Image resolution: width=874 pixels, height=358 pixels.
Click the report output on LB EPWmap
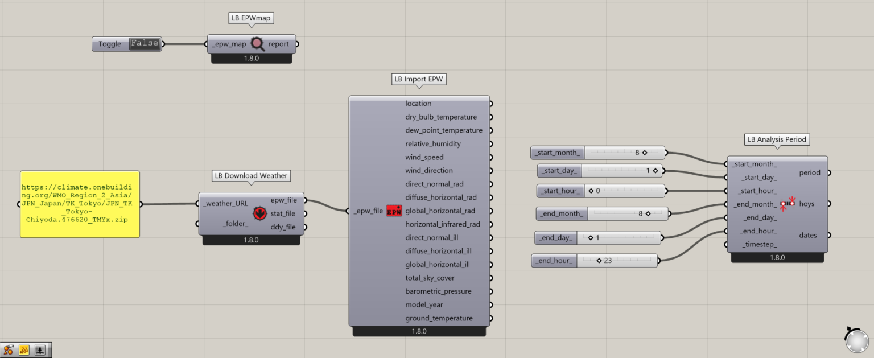coord(279,44)
